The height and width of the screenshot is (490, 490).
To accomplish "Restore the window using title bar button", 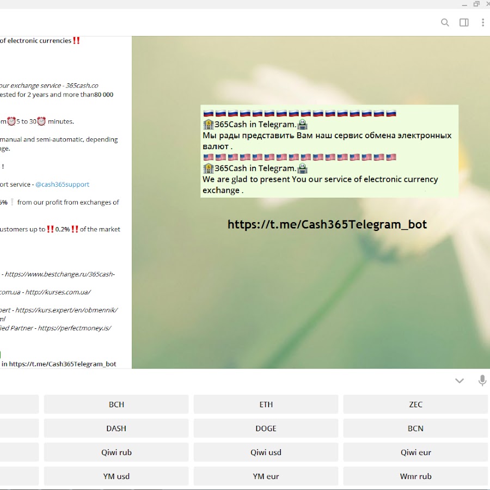I will tap(476, 4).
